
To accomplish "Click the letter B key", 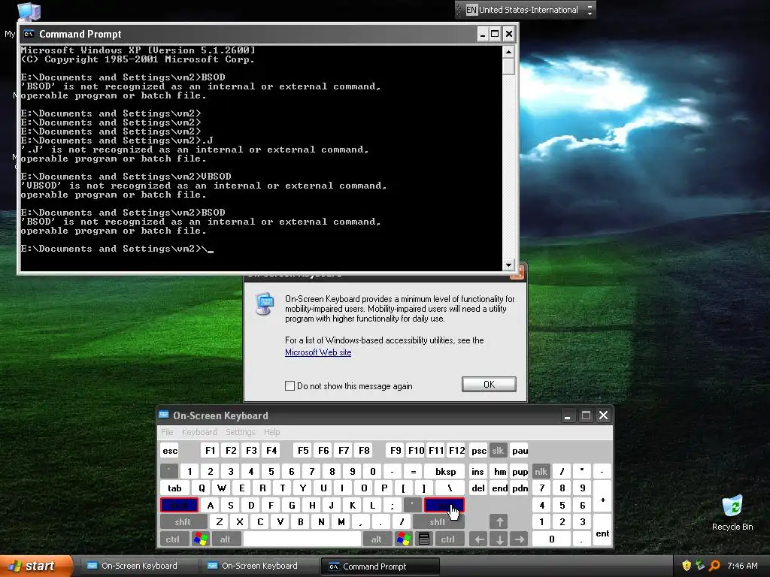I will coord(301,522).
